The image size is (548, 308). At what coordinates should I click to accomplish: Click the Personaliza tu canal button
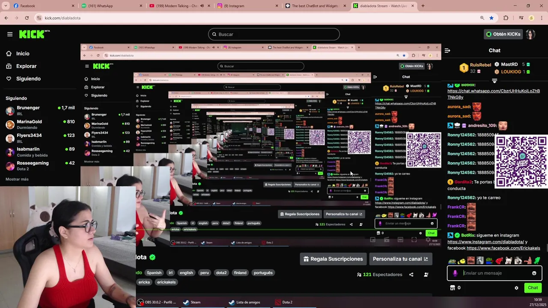click(400, 259)
